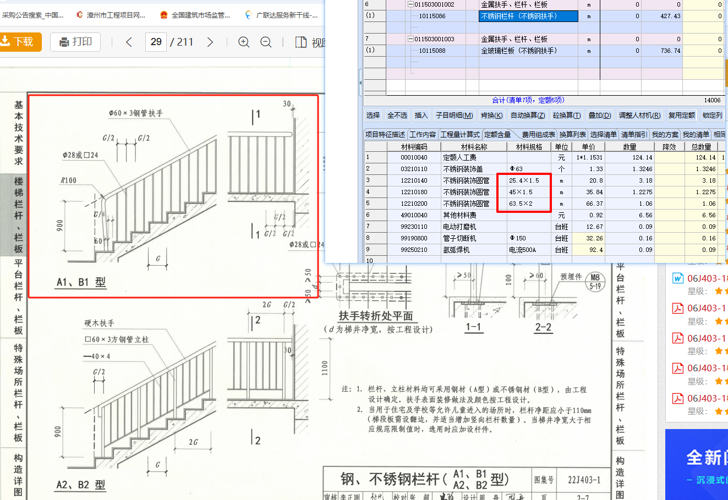Viewport: 728px width, 500px height.
Task: Click quota code 10115086
Action: 433,16
